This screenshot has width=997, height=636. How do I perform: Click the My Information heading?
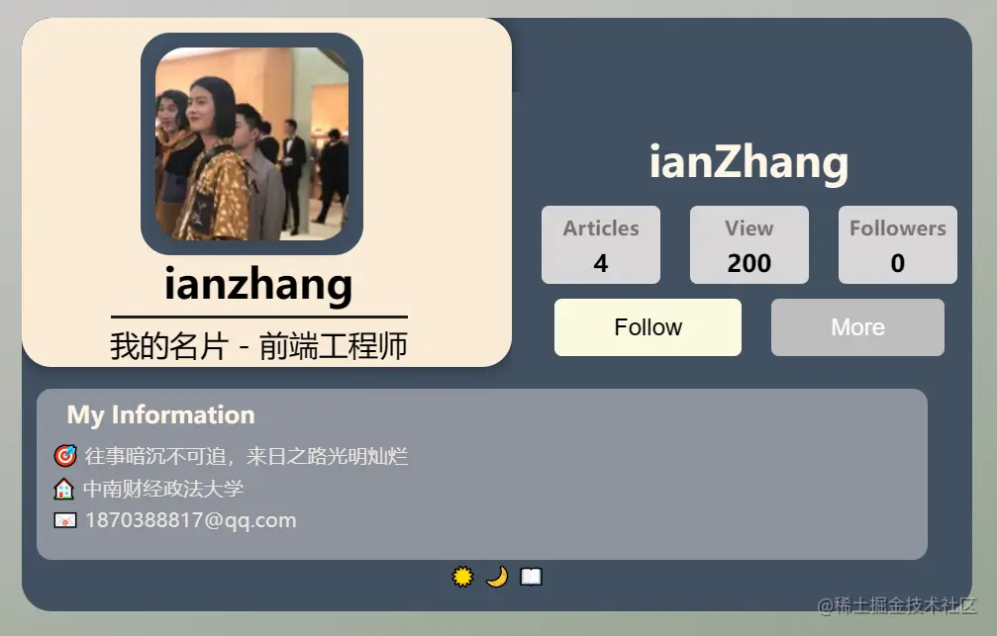(160, 414)
